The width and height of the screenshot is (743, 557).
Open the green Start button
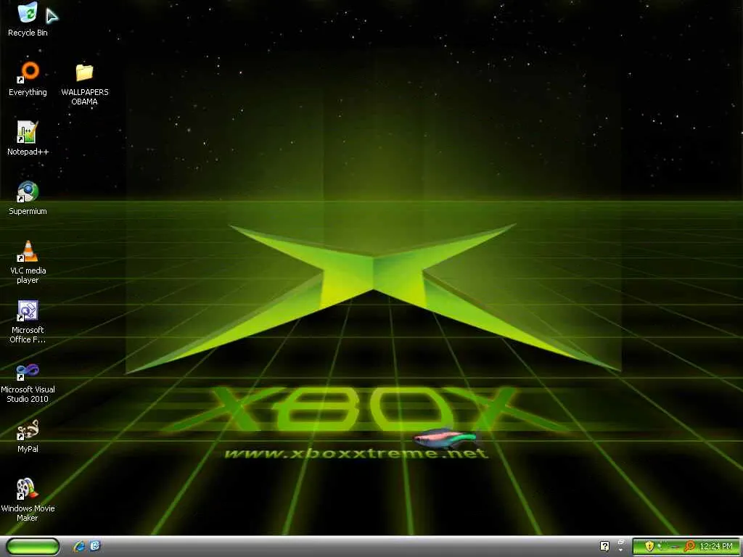[x=33, y=547]
